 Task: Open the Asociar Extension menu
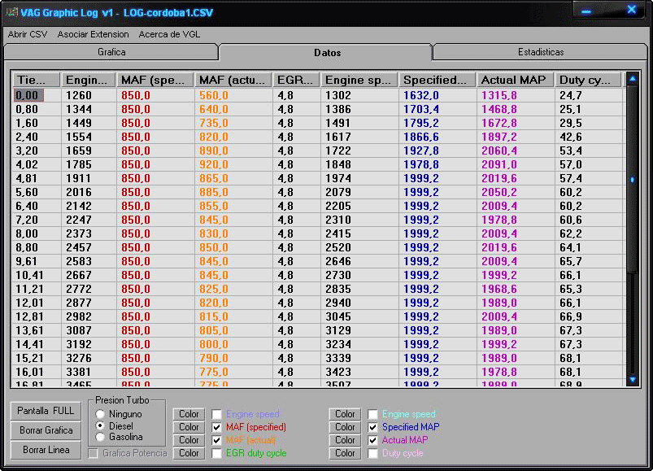pos(93,34)
